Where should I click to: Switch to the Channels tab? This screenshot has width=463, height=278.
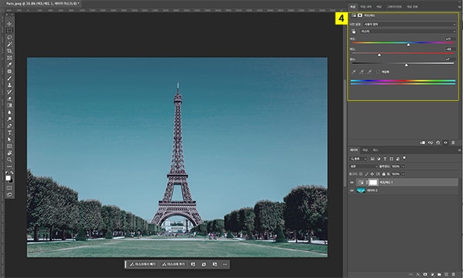point(365,150)
